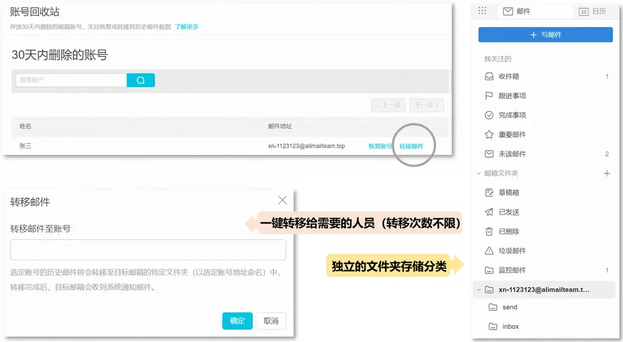Add a new mailbox folder with plus icon
This screenshot has width=623, height=342.
tap(607, 174)
